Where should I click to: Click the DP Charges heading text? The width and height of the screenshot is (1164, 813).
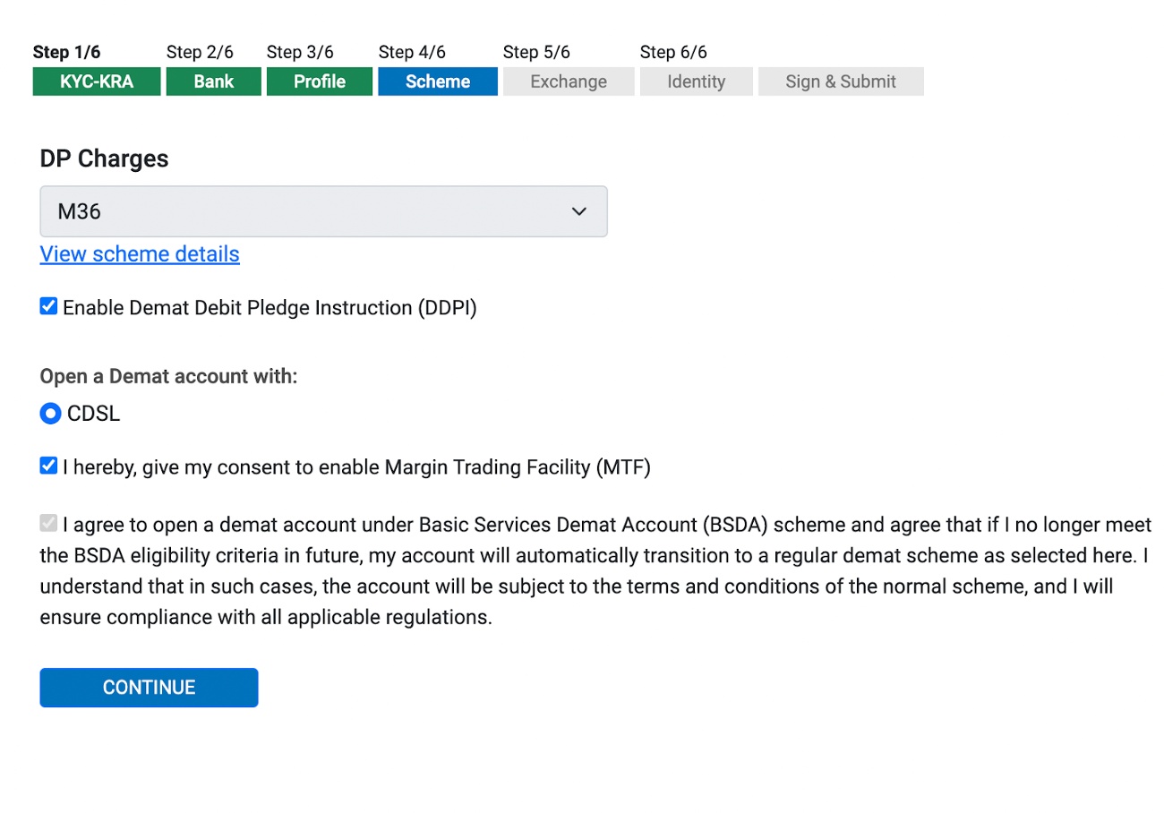[x=105, y=158]
